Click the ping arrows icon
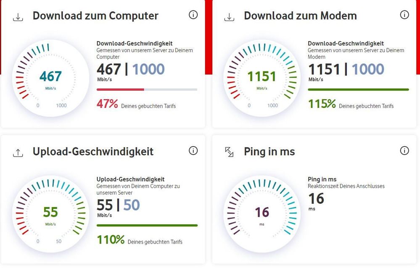 (x=229, y=152)
